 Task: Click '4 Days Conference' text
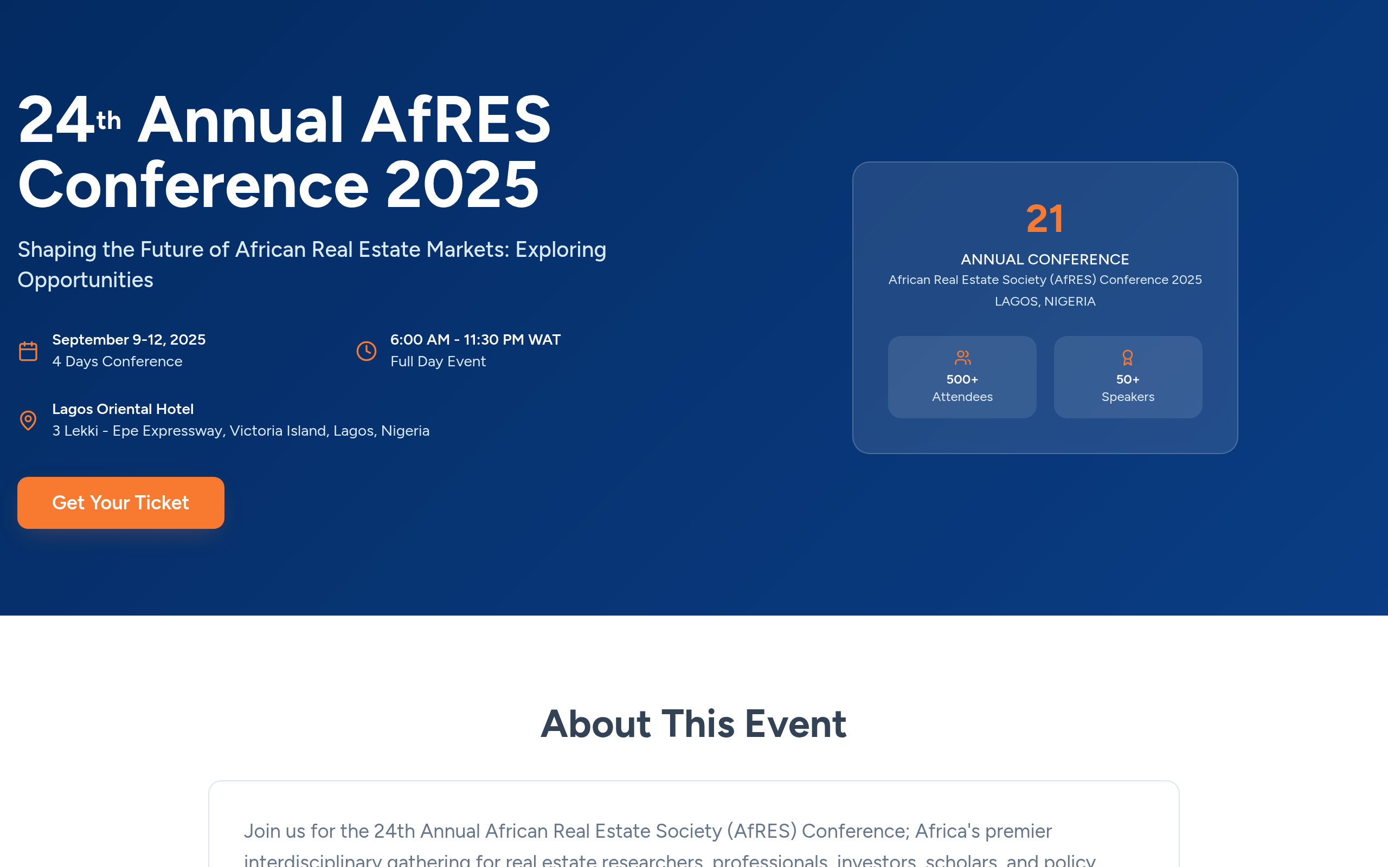pos(117,361)
